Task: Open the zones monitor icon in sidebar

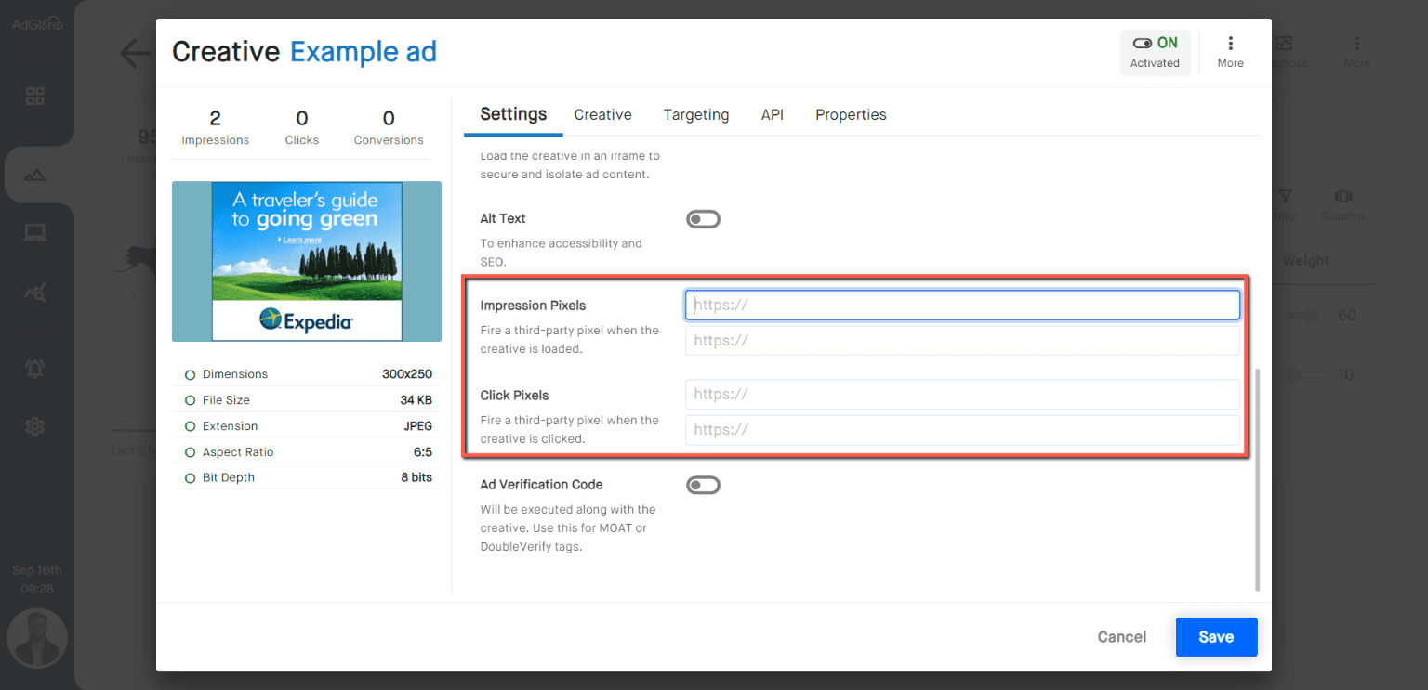Action: 35,233
